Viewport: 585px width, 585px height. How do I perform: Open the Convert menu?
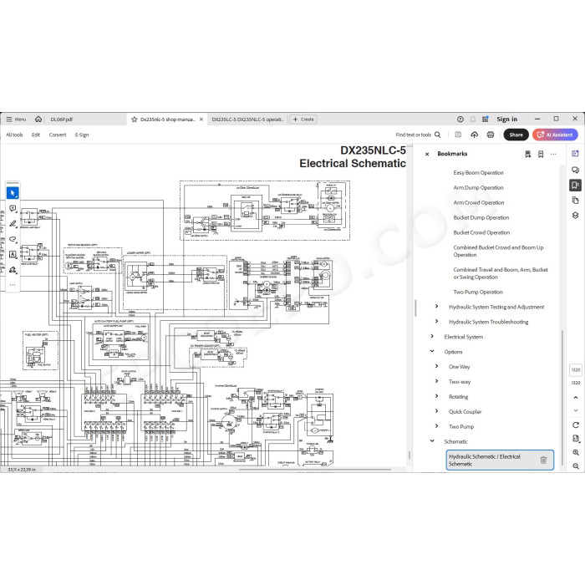point(58,135)
